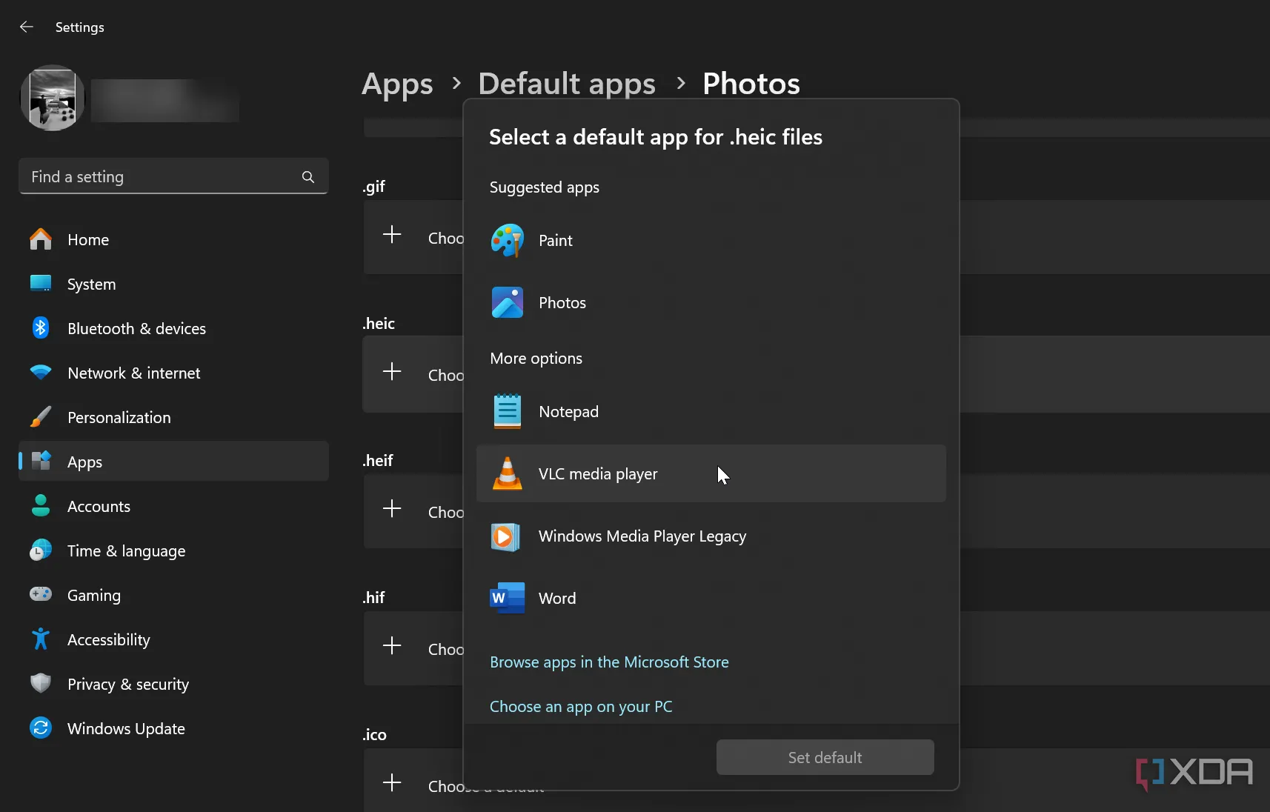Viewport: 1270px width, 812px height.
Task: Click the More options heading
Action: click(x=536, y=359)
